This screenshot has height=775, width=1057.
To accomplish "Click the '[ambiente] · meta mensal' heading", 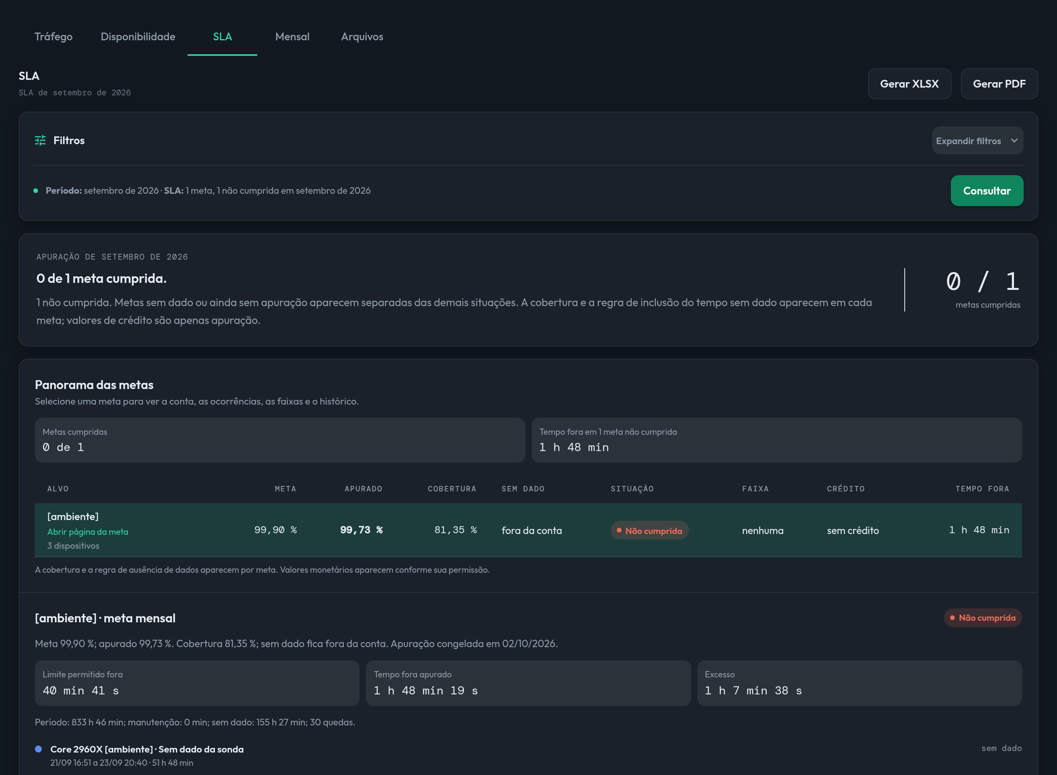I will tap(105, 618).
